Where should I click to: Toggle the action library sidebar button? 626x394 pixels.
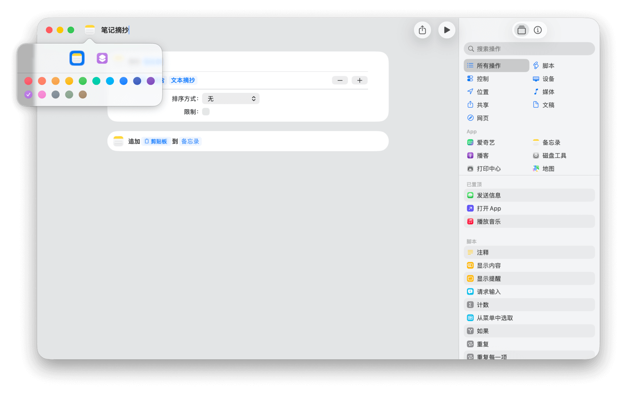(x=522, y=30)
